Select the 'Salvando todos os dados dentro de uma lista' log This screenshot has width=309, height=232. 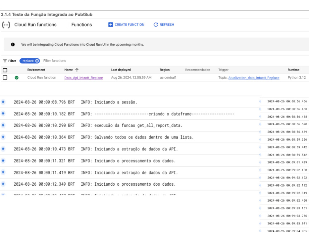137,137
